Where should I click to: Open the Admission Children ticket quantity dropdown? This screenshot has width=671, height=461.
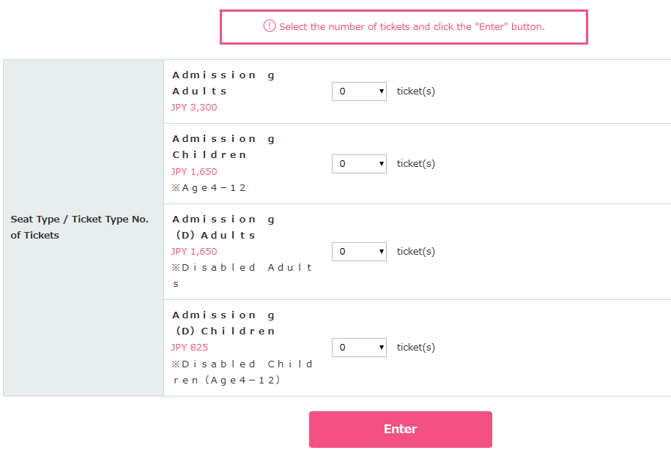[x=359, y=164]
